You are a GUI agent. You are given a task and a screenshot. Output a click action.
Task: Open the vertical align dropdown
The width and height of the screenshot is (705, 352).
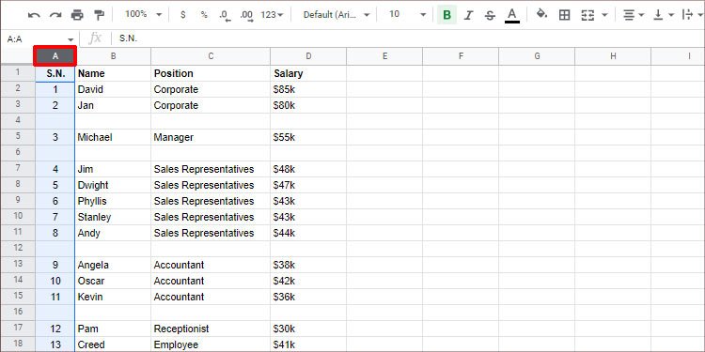pos(664,15)
